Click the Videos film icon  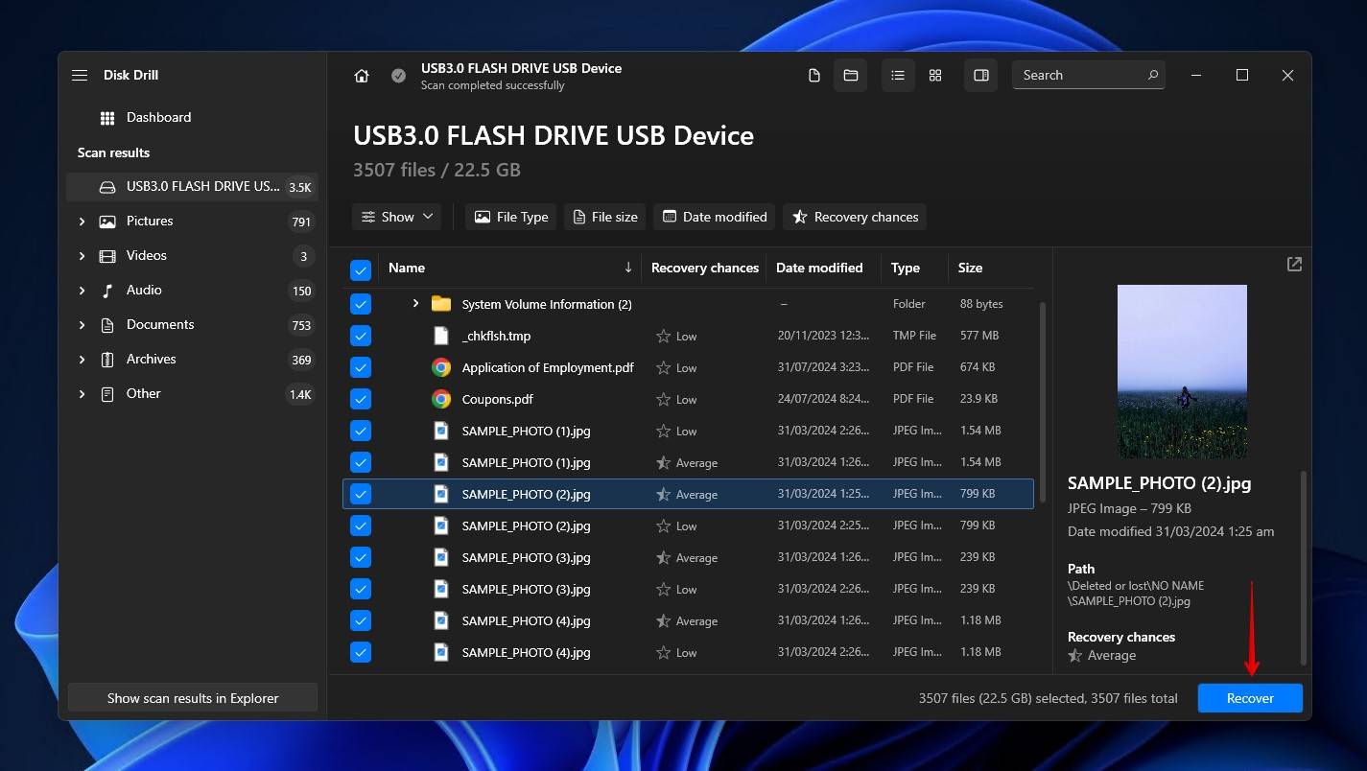click(x=107, y=255)
